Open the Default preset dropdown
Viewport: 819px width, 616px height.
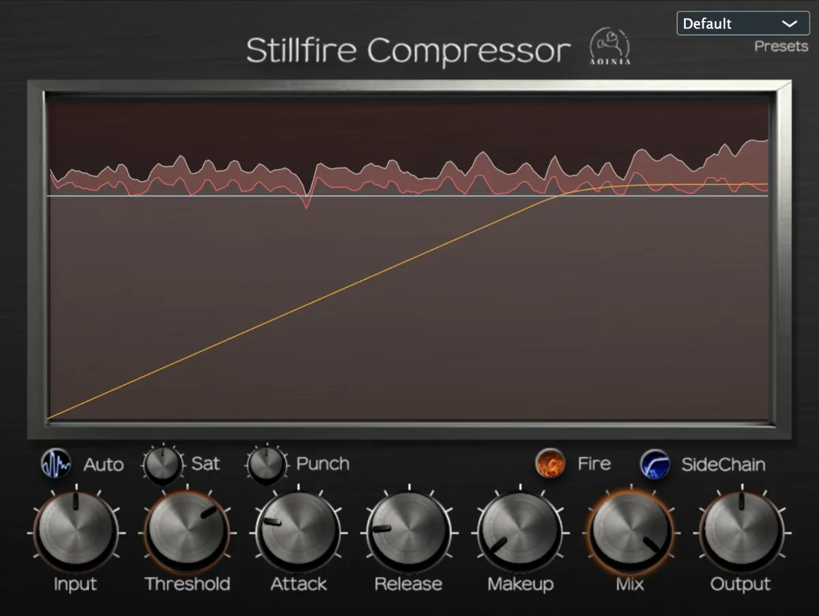click(x=742, y=23)
